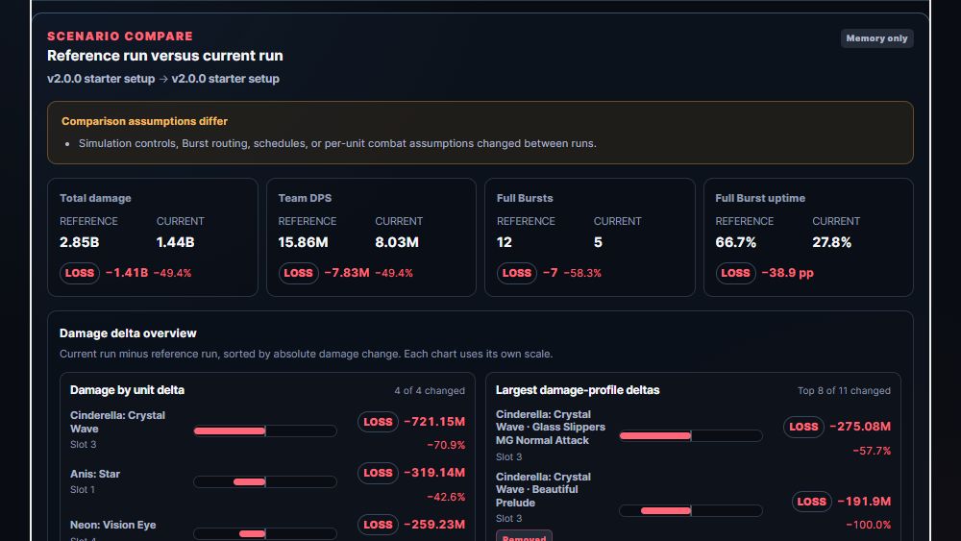961x541 pixels.
Task: Click Glass Slippers MG Normal Attack profile row
Action: (x=693, y=435)
